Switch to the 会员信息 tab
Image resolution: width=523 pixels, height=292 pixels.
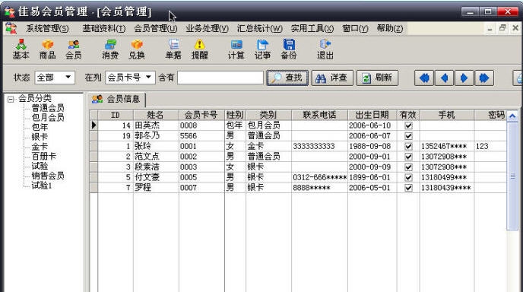[116, 99]
